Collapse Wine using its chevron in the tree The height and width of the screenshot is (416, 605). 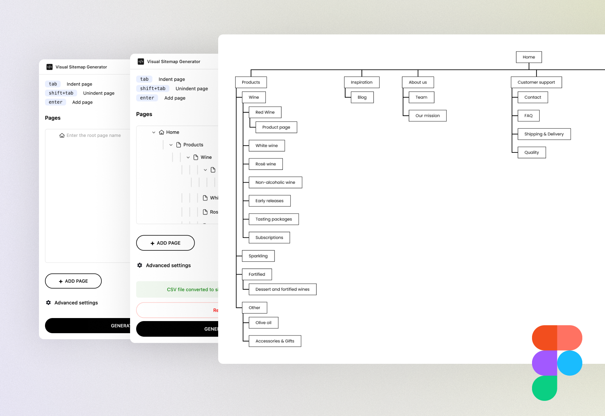tap(188, 157)
